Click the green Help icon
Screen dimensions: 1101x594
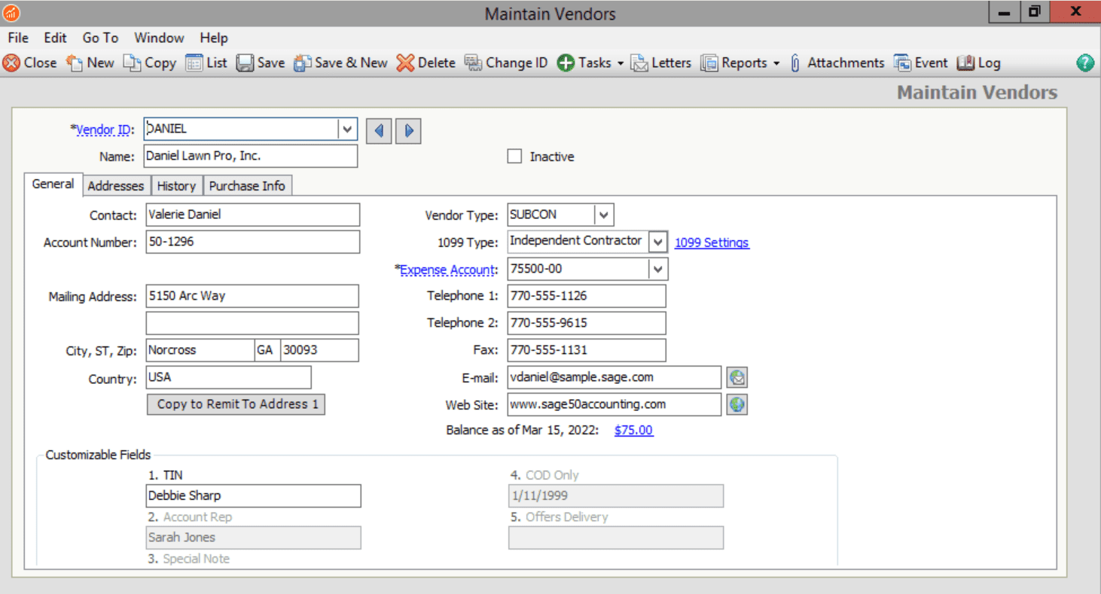(1085, 63)
